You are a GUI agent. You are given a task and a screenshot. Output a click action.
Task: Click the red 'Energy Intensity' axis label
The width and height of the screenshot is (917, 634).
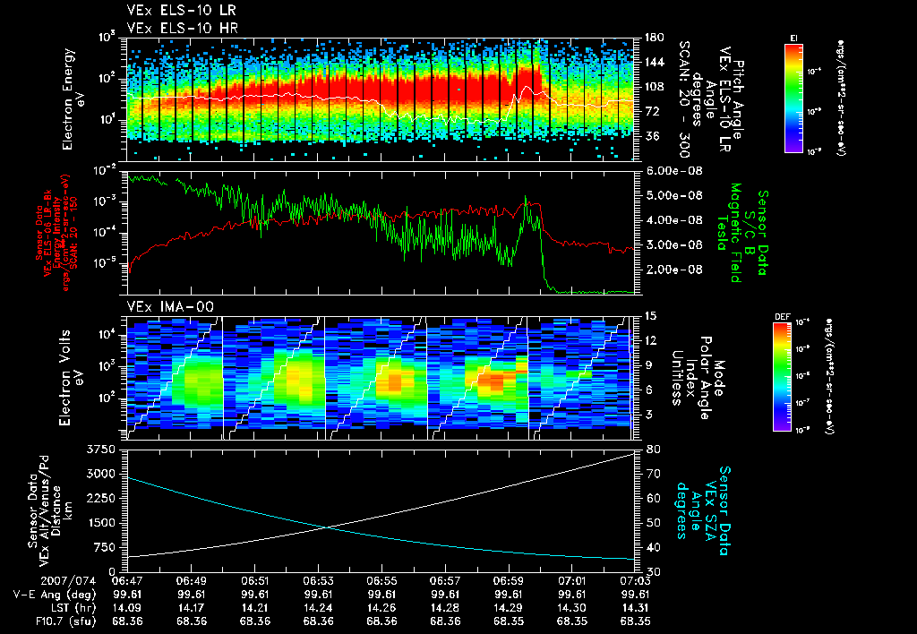coord(56,233)
